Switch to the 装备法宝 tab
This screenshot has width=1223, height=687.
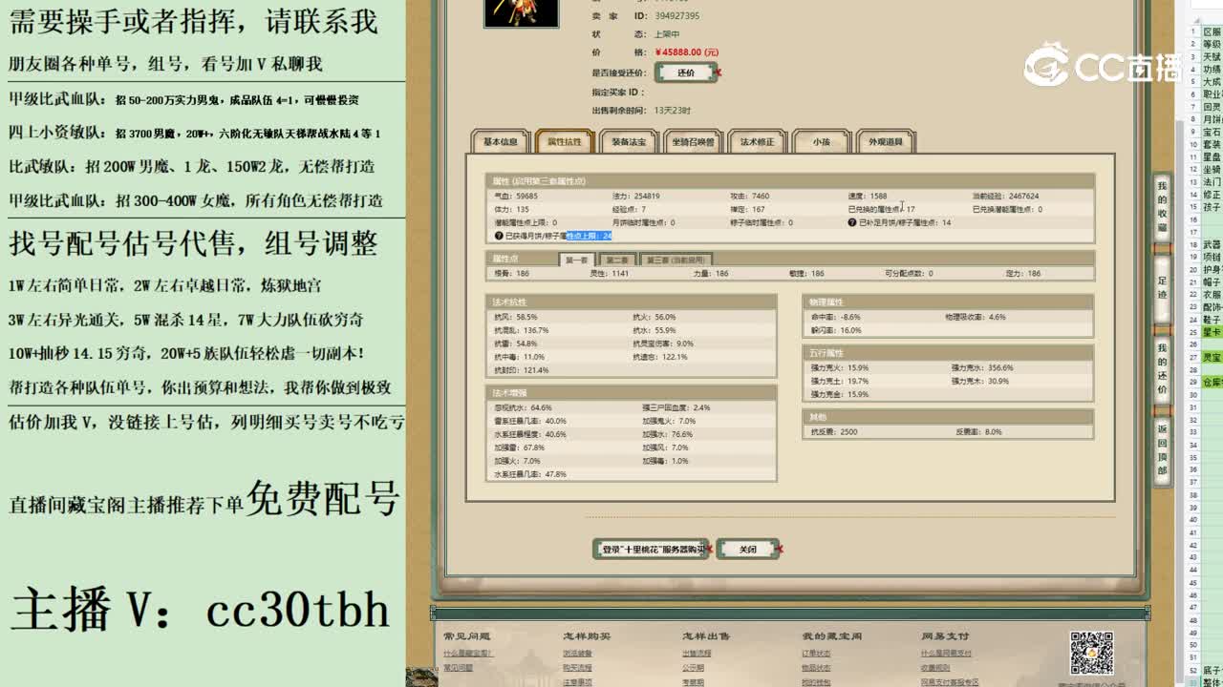coord(630,139)
